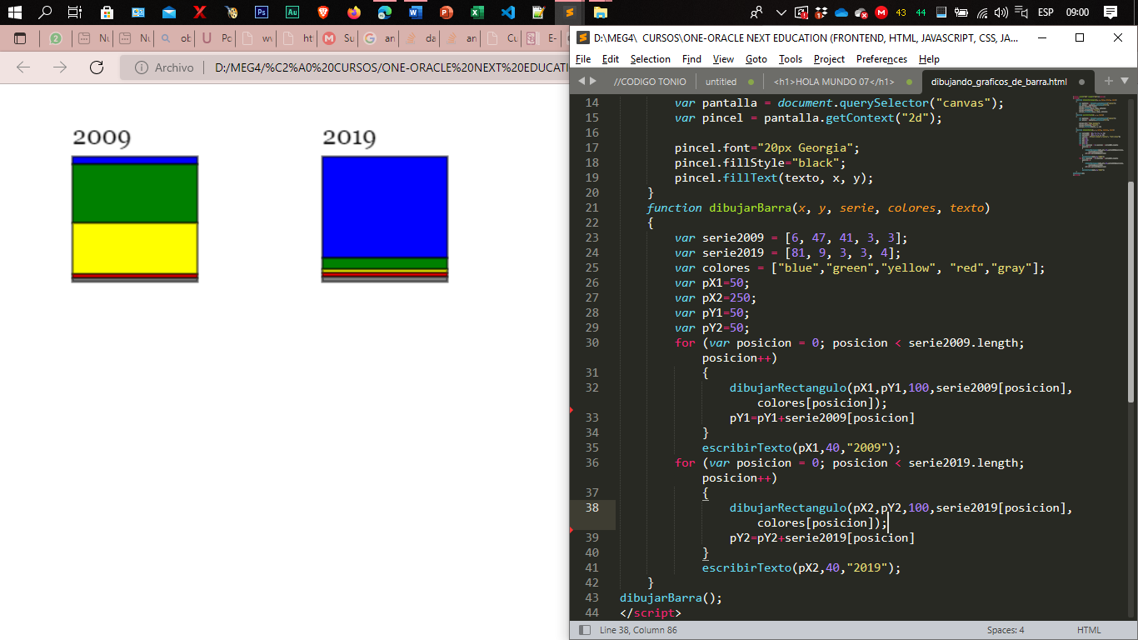Switch to the //CODIGO TONIO tab

650,82
